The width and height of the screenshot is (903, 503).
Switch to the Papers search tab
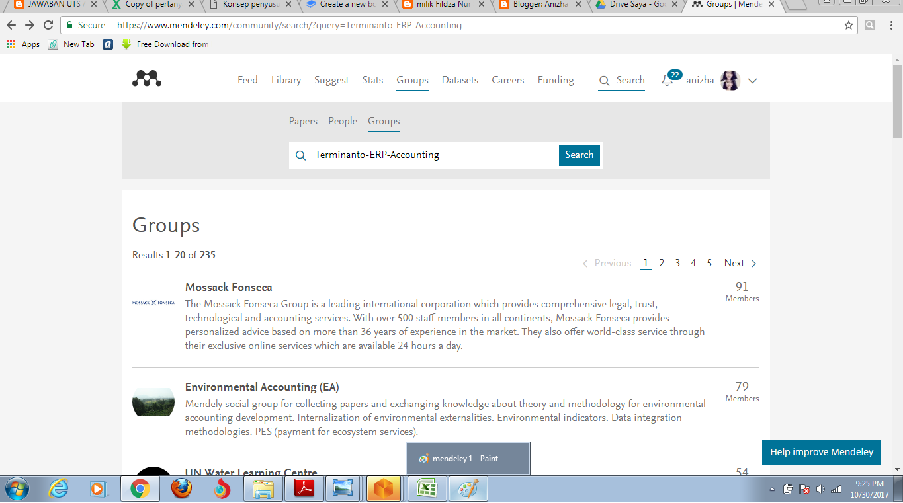coord(303,121)
